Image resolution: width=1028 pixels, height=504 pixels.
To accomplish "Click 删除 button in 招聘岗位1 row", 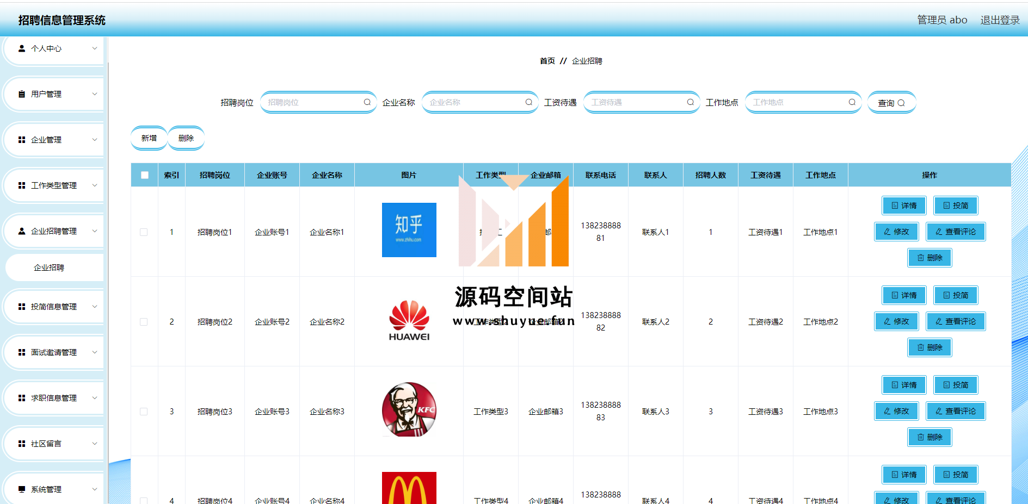I will pos(929,258).
